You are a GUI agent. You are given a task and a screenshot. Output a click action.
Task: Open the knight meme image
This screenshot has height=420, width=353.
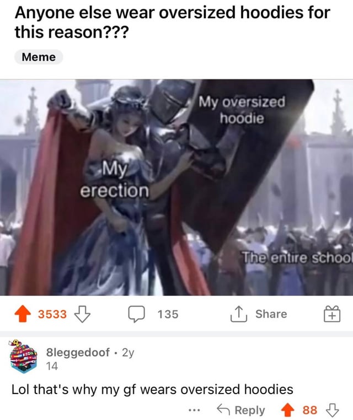coord(176,187)
